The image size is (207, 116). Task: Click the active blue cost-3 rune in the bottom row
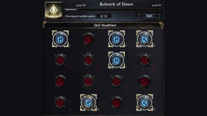coord(88,102)
